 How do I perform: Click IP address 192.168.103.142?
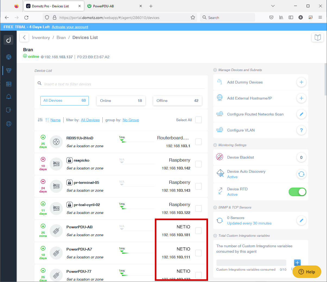pyautogui.click(x=176, y=168)
